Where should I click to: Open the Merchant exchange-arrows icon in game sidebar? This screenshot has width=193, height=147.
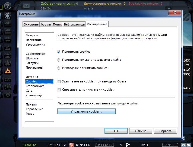(x=8, y=39)
